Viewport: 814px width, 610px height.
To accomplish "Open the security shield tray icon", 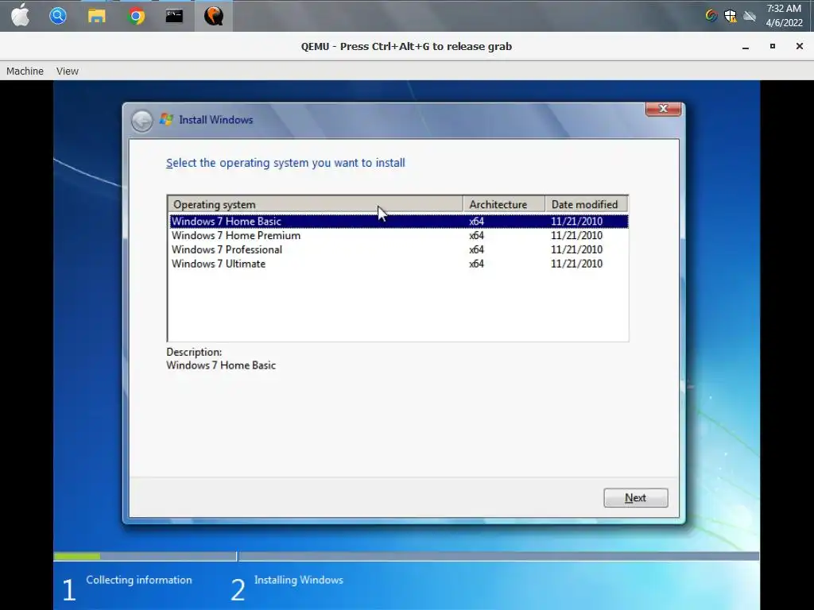I will 731,16.
